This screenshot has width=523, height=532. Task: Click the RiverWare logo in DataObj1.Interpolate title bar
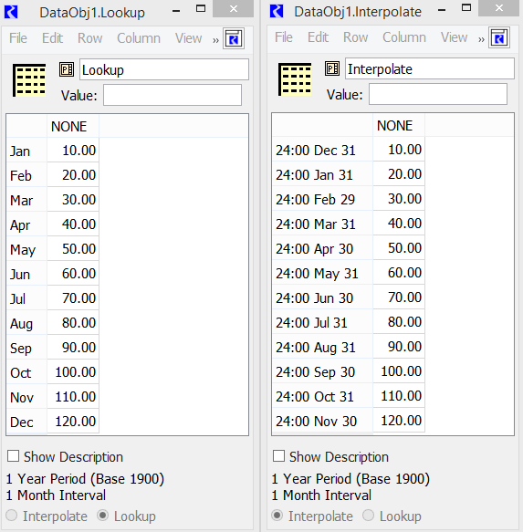click(277, 11)
